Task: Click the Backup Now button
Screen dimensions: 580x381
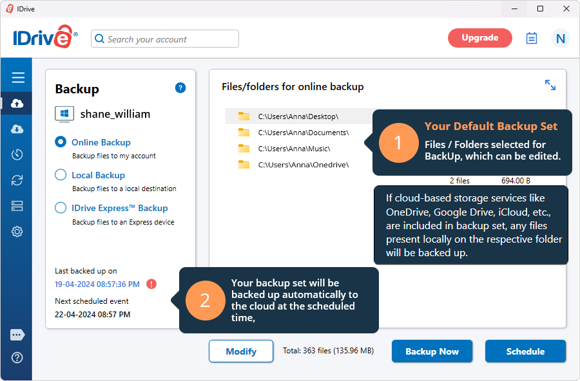Action: pos(432,351)
